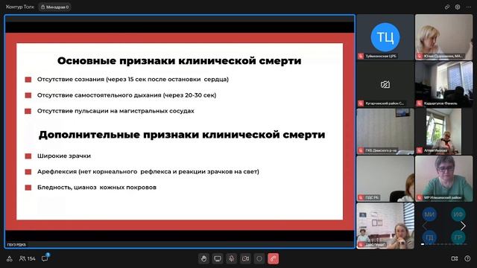Start recording with the circle button

[x=259, y=258]
